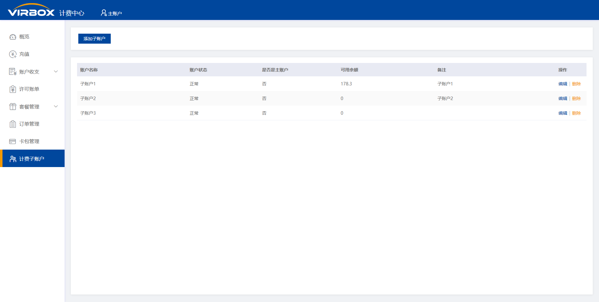Click the 概览 dashboard icon

[13, 37]
